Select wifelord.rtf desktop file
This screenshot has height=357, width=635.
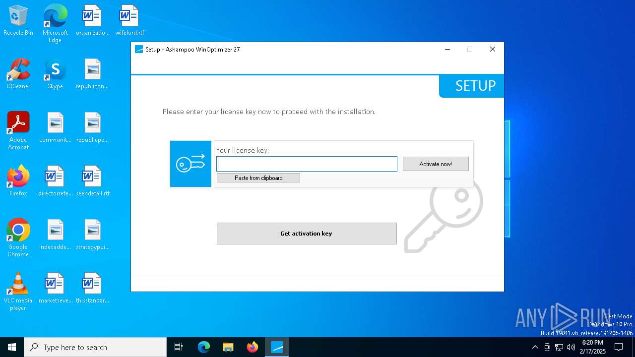click(x=129, y=21)
